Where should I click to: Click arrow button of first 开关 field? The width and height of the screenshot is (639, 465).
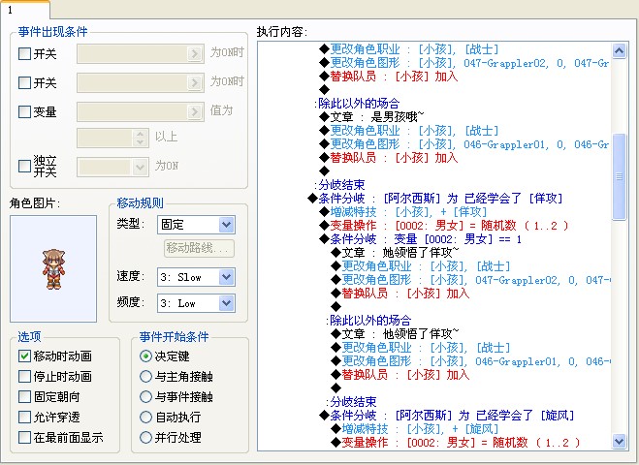(195, 53)
